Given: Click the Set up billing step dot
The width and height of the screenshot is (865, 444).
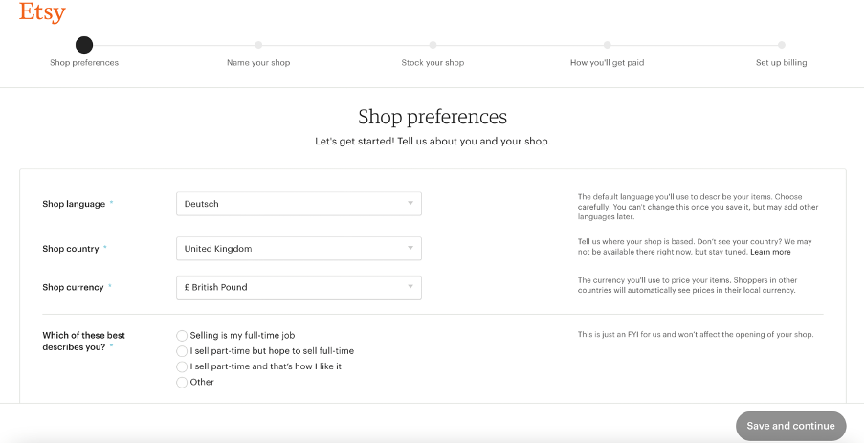Looking at the screenshot, I should click(x=782, y=44).
